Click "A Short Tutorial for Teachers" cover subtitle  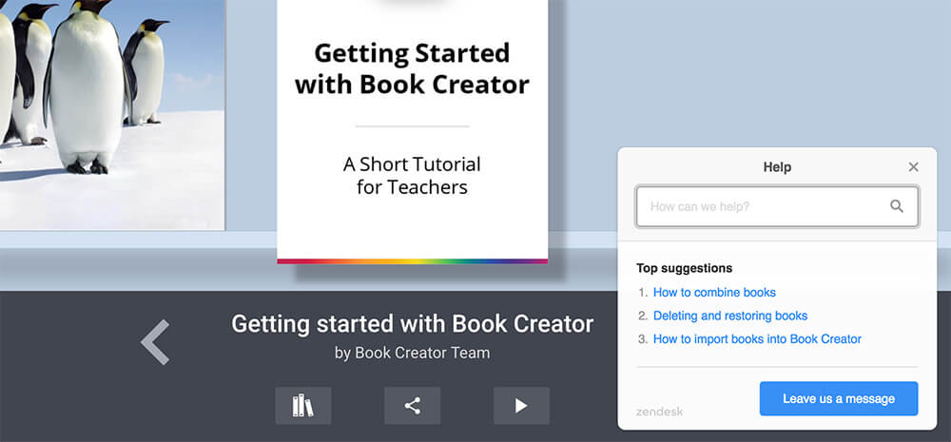(412, 176)
